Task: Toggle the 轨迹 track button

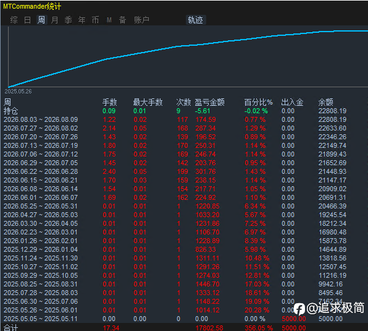Action: [196, 20]
